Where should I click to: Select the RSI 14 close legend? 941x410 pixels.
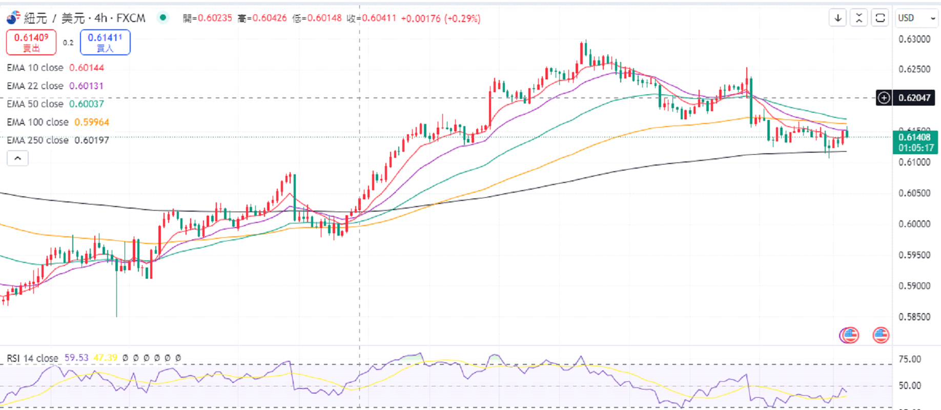click(32, 358)
